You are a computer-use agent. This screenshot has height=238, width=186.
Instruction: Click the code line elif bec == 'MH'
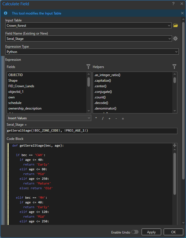(x=32, y=198)
